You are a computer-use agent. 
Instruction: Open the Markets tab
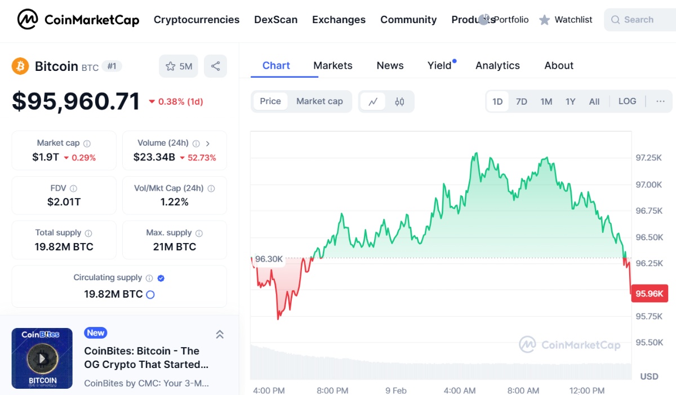click(333, 65)
